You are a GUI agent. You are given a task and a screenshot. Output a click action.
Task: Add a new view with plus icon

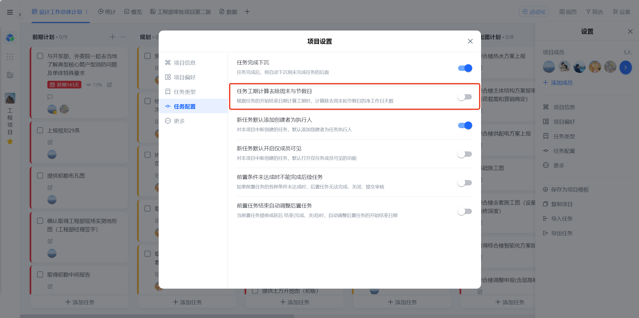[x=247, y=12]
